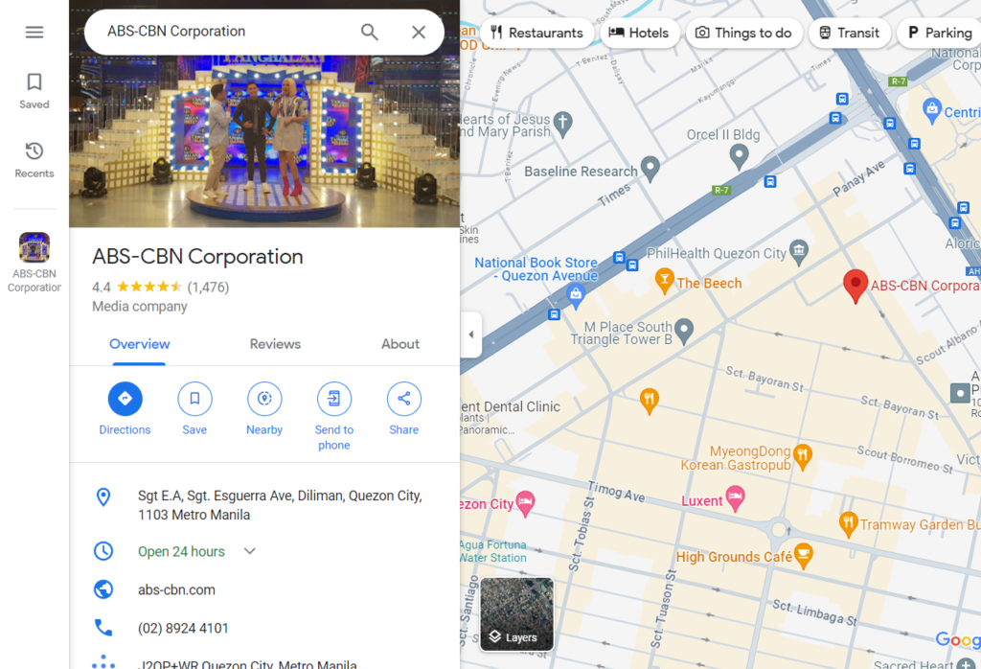Open the abs-cbn.com website link
981x669 pixels.
coord(176,589)
